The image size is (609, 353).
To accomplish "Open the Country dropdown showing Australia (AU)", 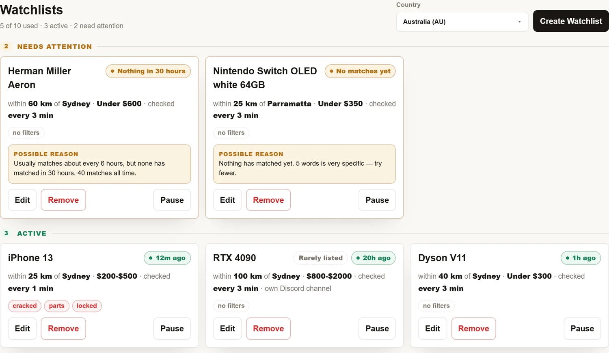I will (462, 22).
